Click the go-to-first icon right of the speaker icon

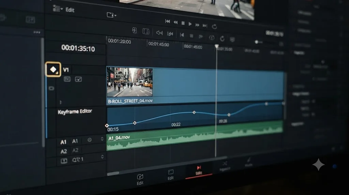tap(170, 34)
